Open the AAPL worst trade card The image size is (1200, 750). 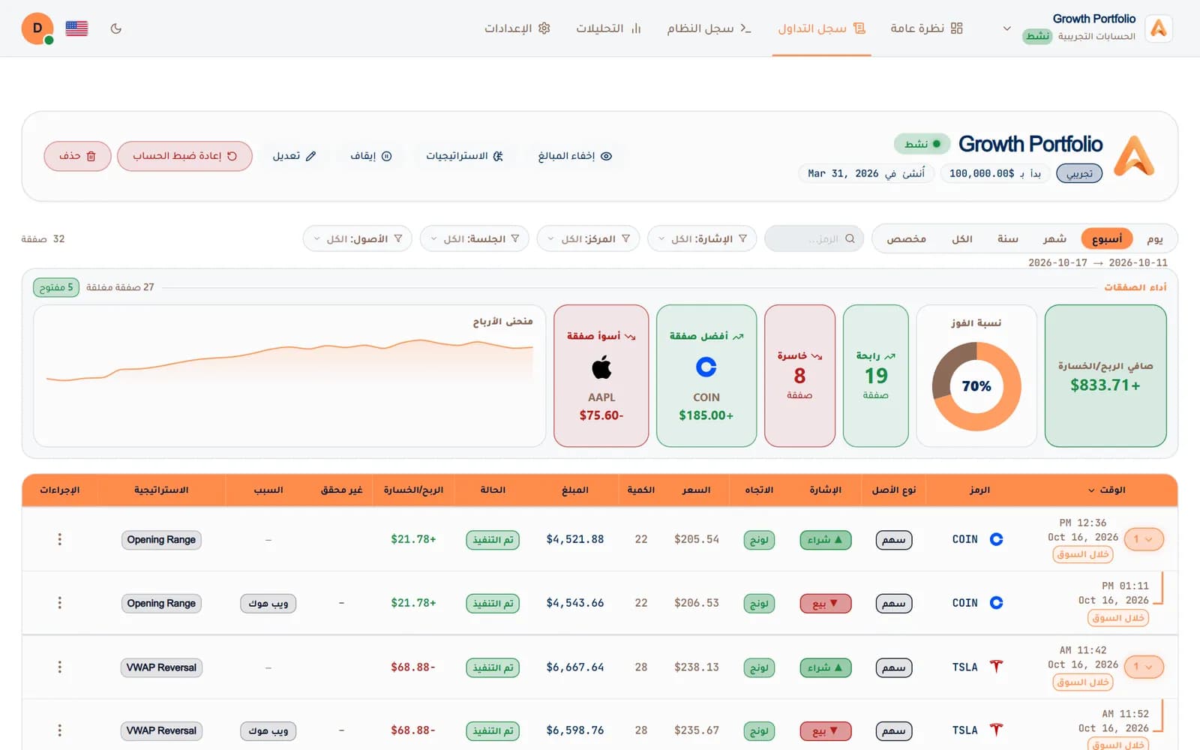601,376
